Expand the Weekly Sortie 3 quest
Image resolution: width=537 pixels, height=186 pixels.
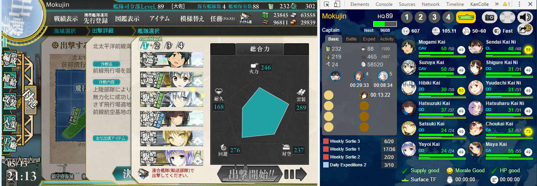[x=357, y=141]
